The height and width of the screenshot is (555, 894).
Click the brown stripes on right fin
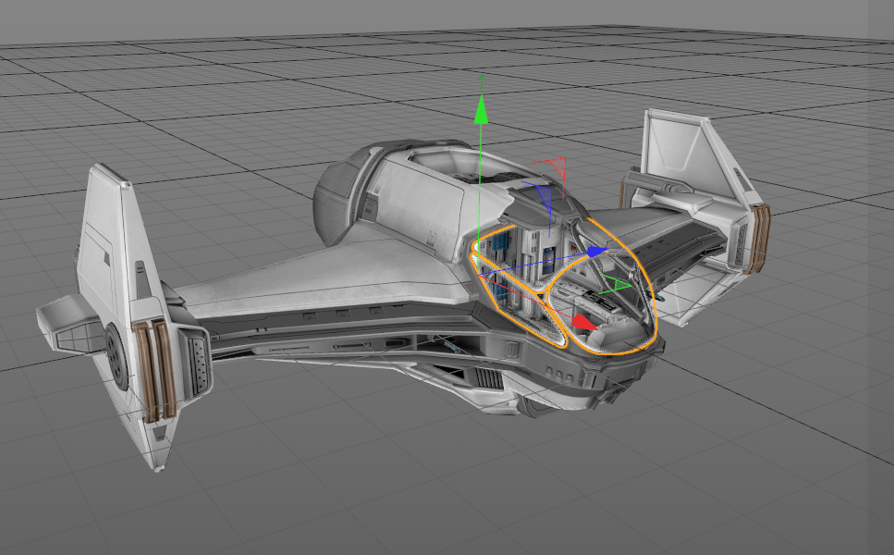762,238
